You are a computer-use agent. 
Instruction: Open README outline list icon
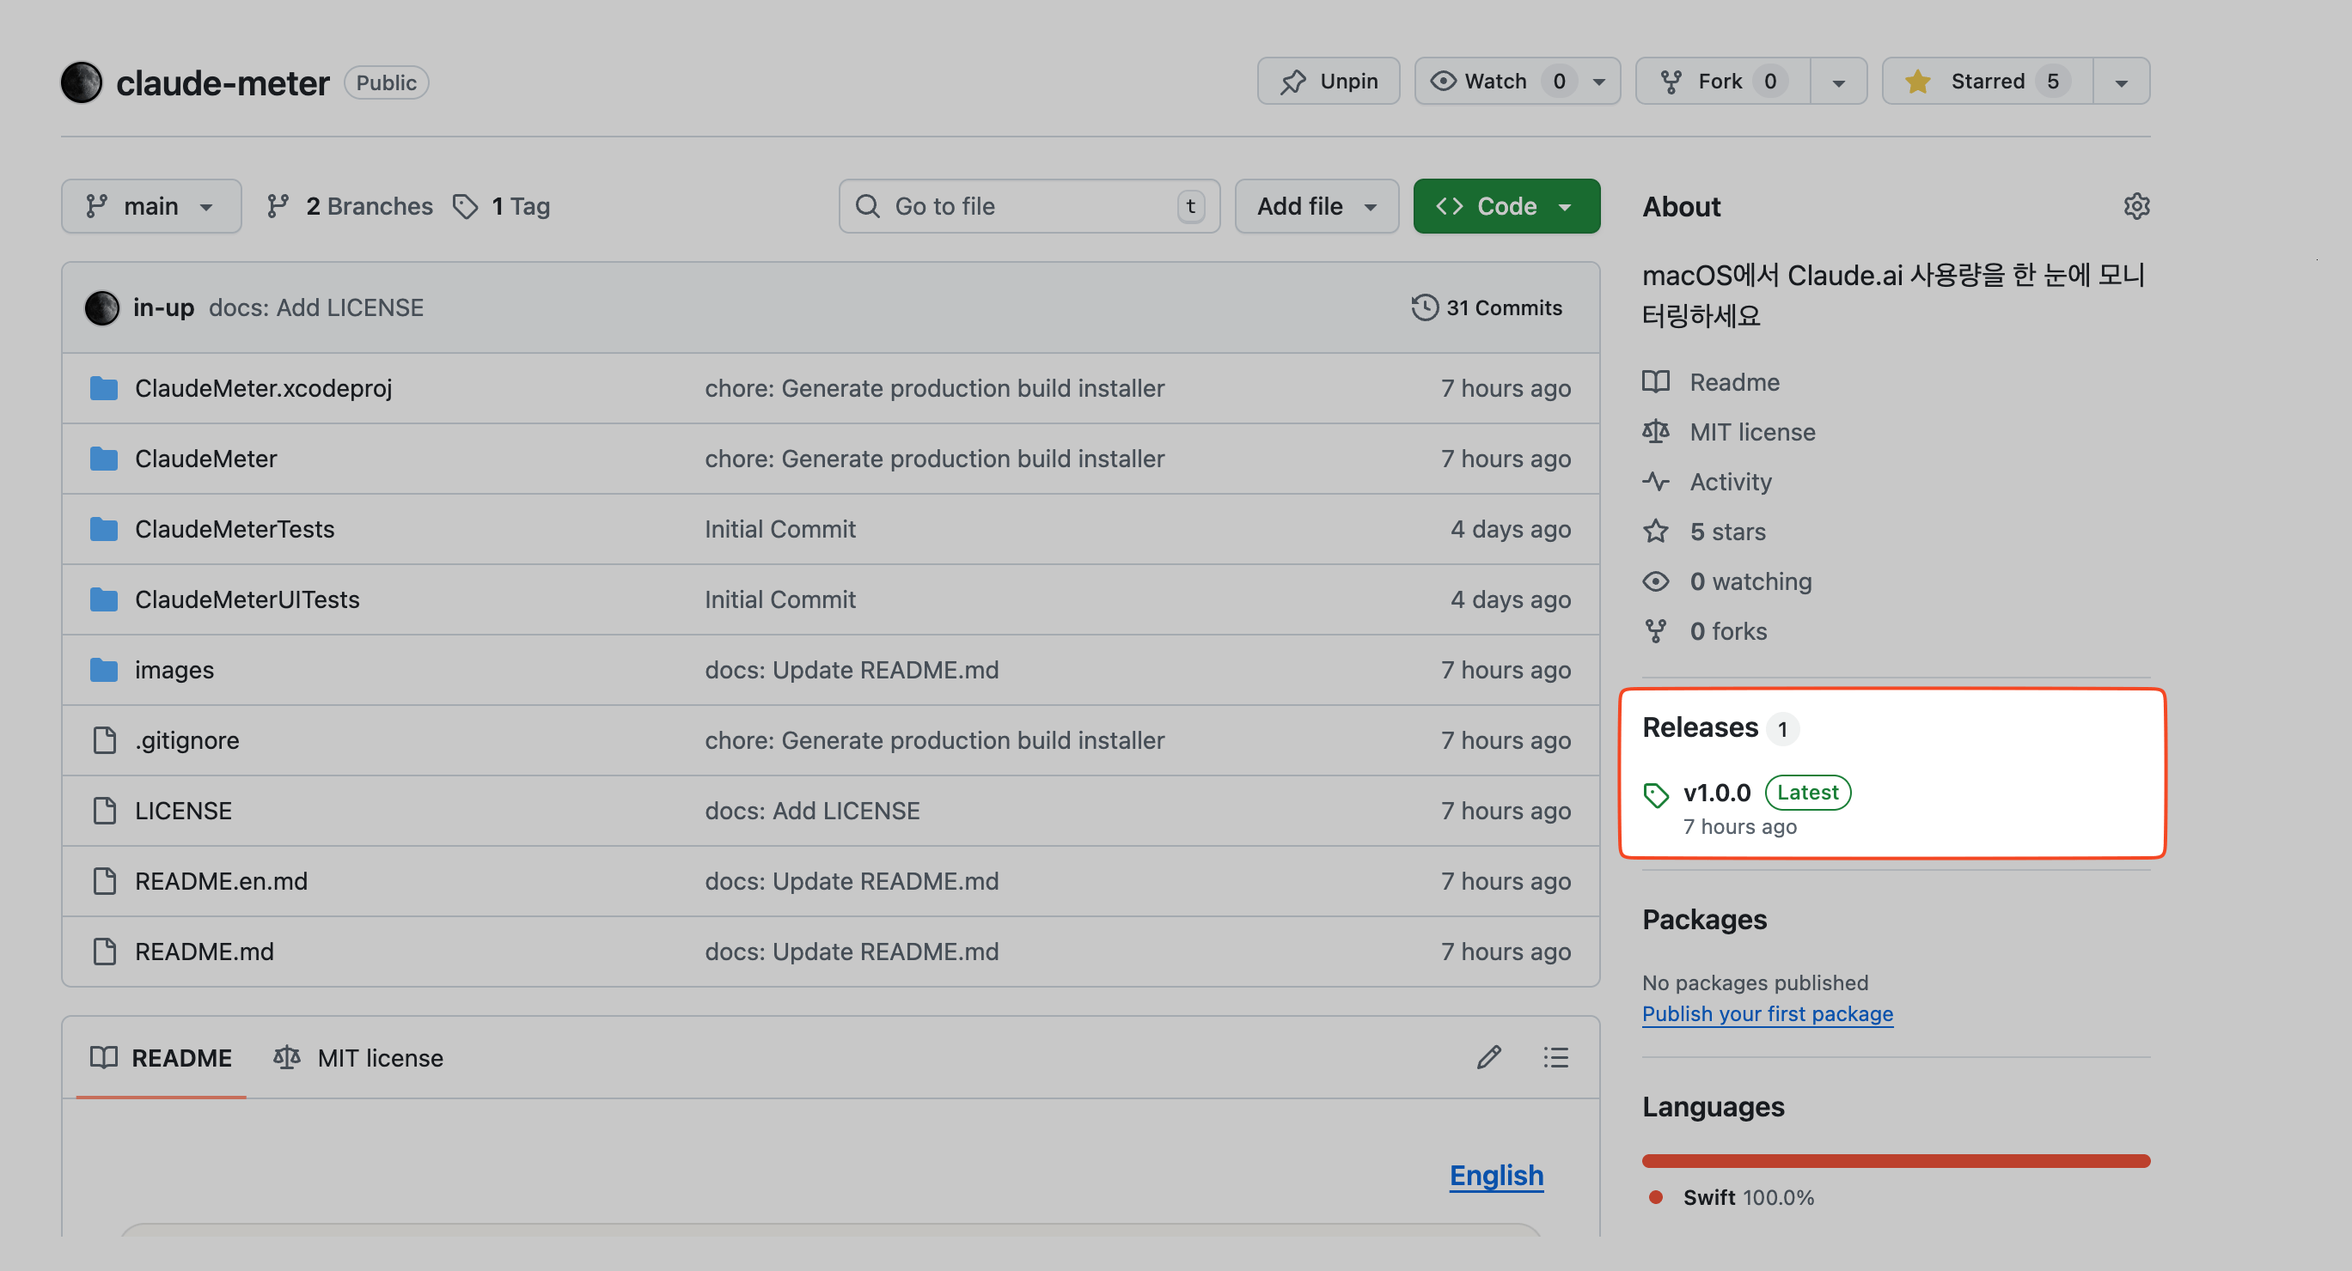pyautogui.click(x=1555, y=1056)
